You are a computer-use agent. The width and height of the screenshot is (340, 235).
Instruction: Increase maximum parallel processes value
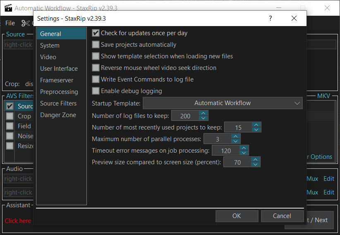pos(235,136)
